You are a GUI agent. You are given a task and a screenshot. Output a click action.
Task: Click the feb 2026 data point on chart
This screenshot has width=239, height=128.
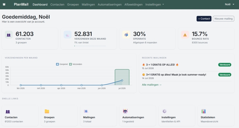(21, 85)
